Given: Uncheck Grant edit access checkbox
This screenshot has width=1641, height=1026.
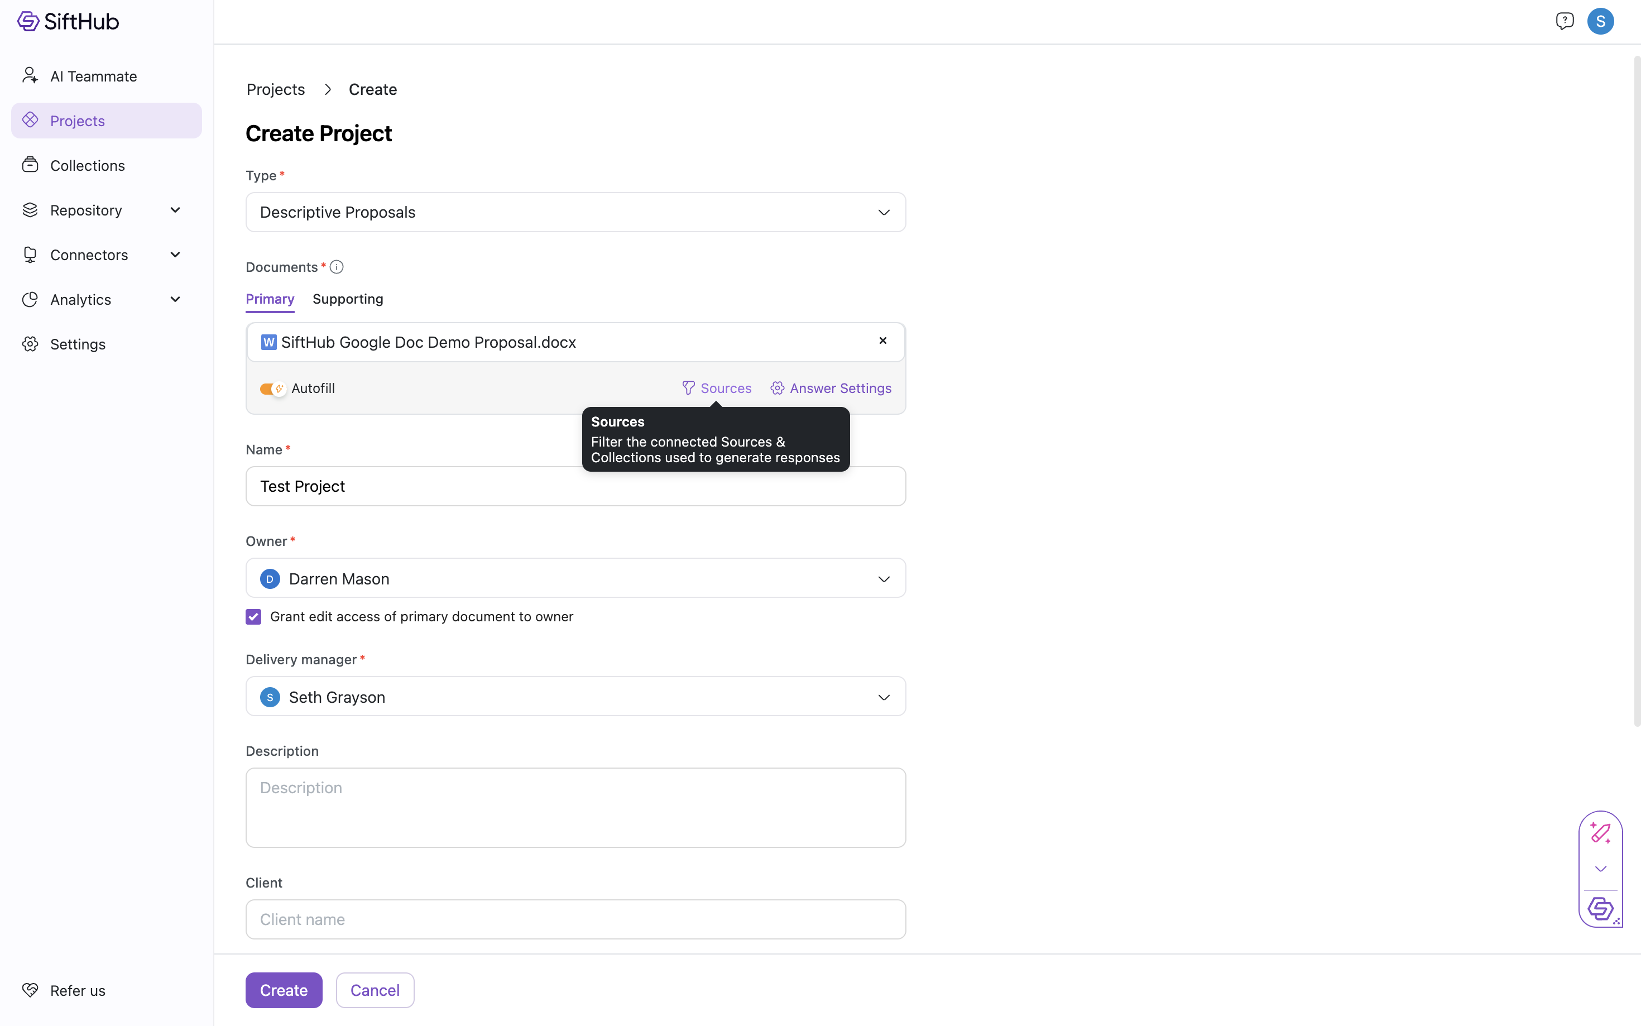Looking at the screenshot, I should pyautogui.click(x=253, y=616).
